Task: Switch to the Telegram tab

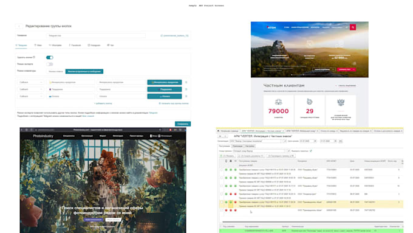Action: (21, 46)
